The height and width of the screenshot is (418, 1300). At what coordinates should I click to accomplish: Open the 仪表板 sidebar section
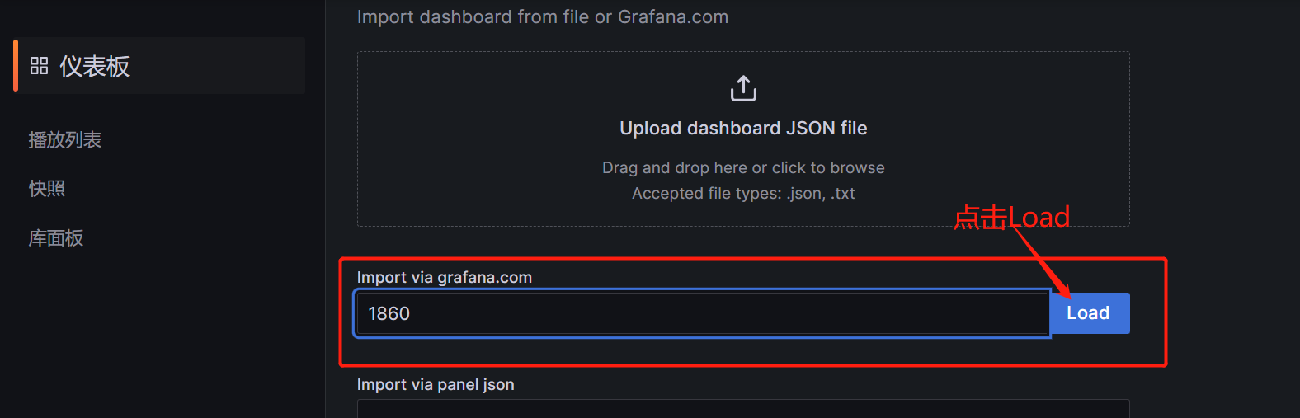(x=159, y=65)
